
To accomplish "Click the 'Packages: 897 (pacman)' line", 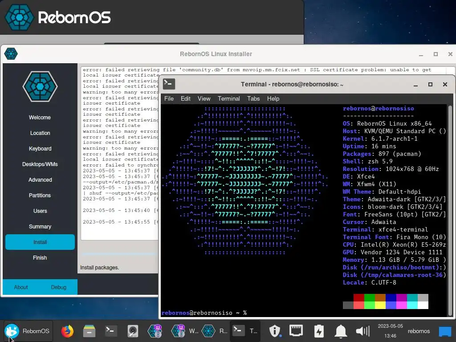I will [382, 154].
